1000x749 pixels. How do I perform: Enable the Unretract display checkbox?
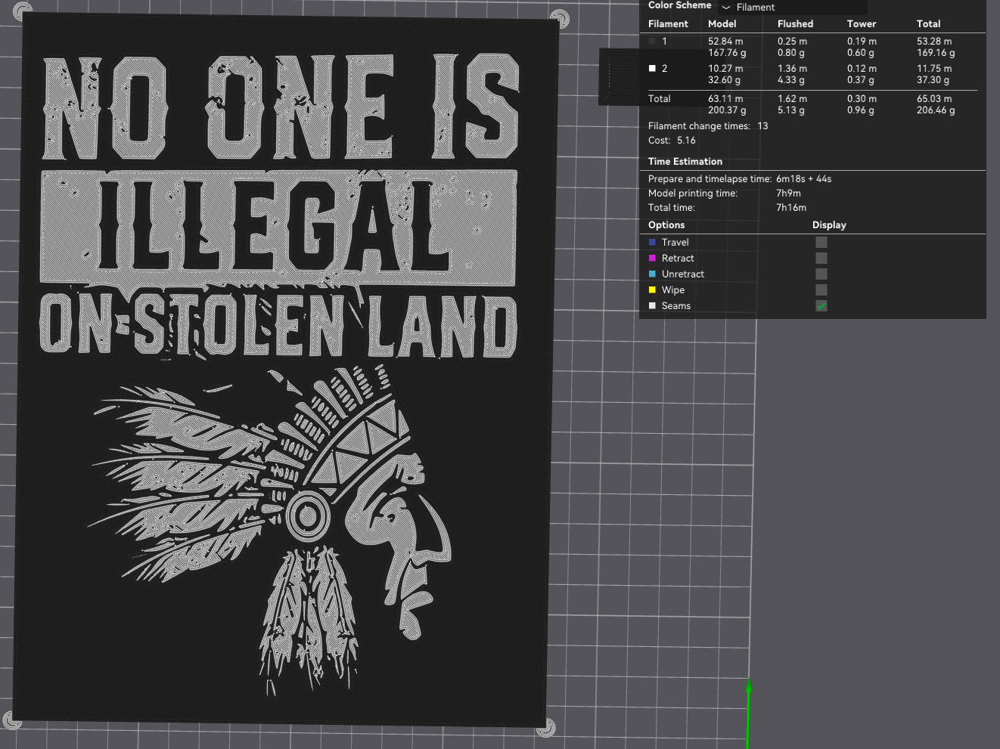coord(821,274)
